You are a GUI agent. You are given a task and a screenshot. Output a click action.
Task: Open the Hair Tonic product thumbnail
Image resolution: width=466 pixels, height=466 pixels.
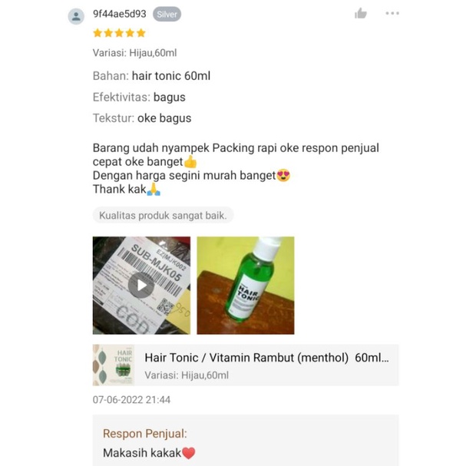(113, 365)
